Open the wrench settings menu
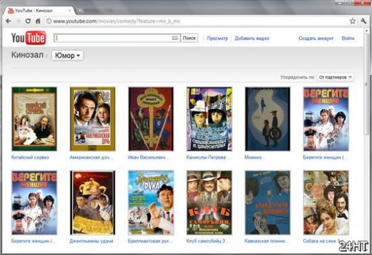 [364, 21]
